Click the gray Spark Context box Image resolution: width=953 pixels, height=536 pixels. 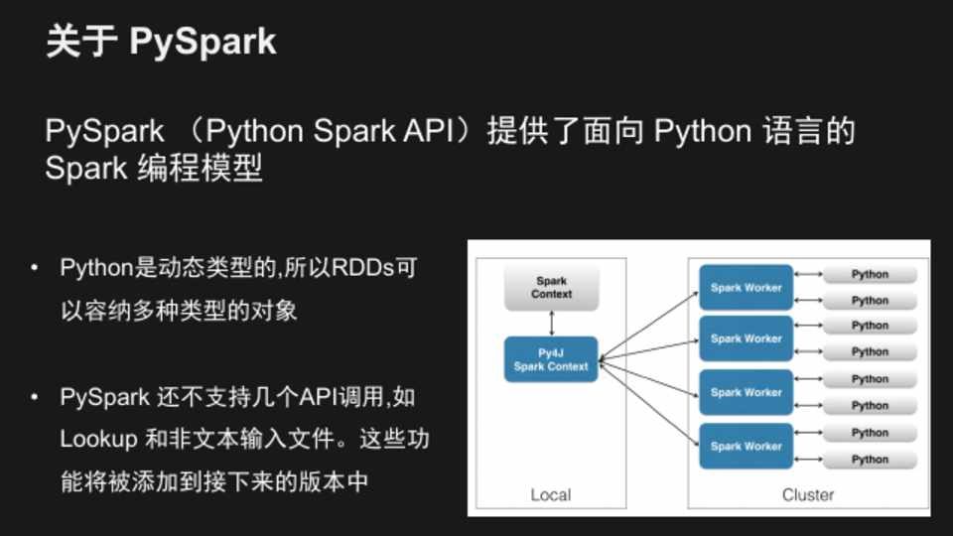click(551, 288)
